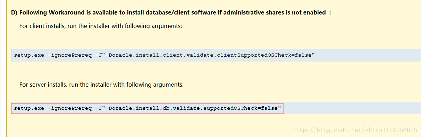Click 'supportedOSCheck=false' text in second code block
The width and height of the screenshot is (421, 137).
pos(240,108)
